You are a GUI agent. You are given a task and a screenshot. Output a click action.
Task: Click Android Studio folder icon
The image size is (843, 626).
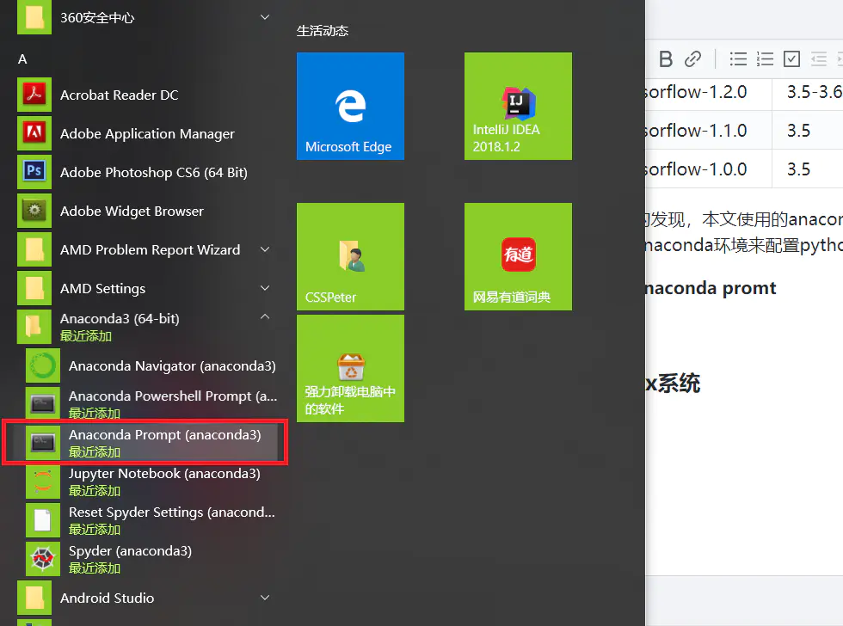34,598
